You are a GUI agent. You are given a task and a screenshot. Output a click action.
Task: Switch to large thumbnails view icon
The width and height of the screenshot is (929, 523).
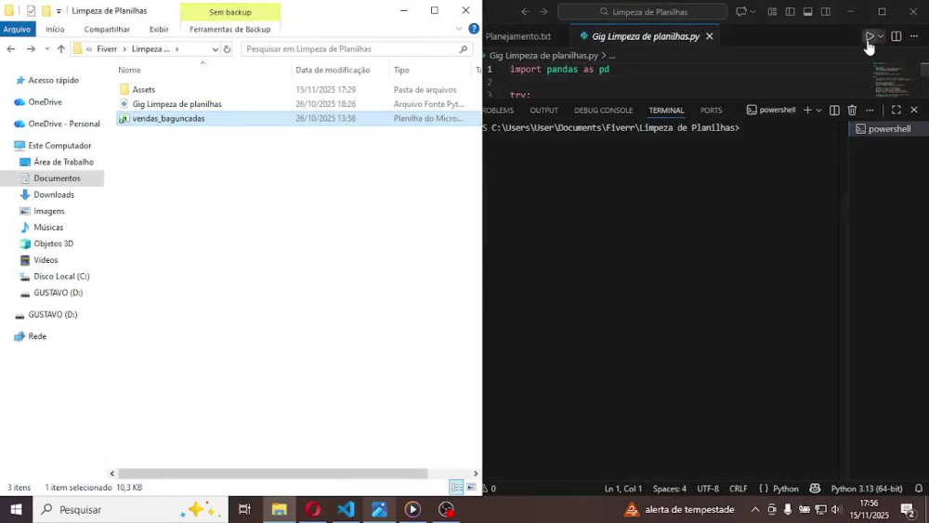(x=471, y=488)
